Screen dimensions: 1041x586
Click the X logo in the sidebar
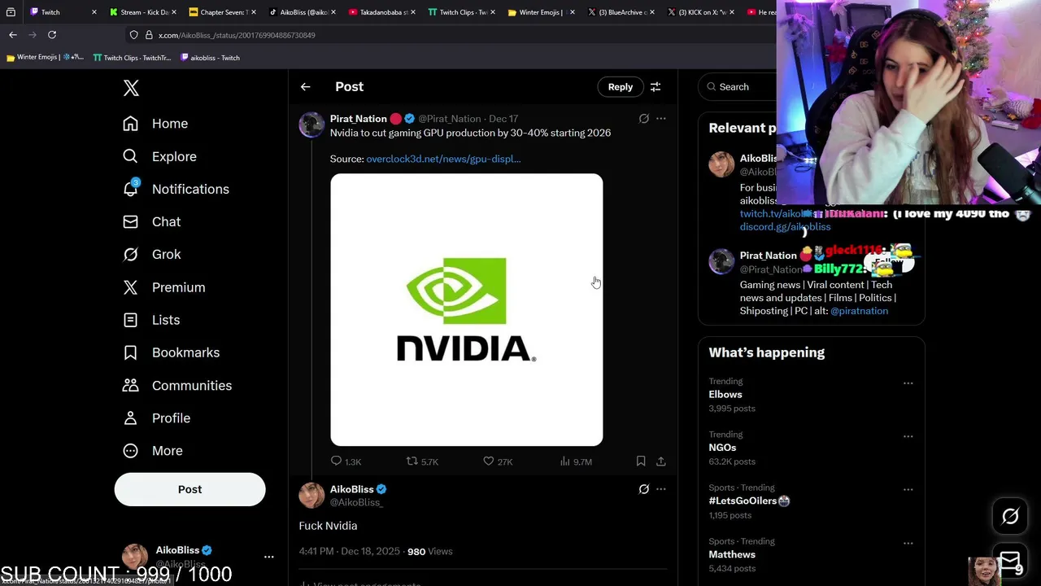(x=131, y=88)
